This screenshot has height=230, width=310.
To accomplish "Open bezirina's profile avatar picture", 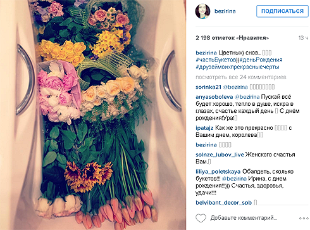I will [x=202, y=11].
